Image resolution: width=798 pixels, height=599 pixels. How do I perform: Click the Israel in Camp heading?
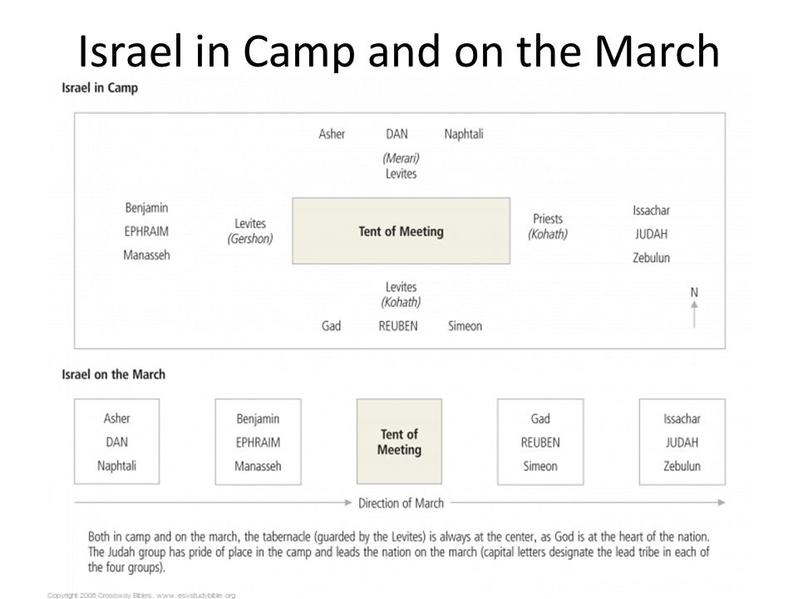point(100,87)
